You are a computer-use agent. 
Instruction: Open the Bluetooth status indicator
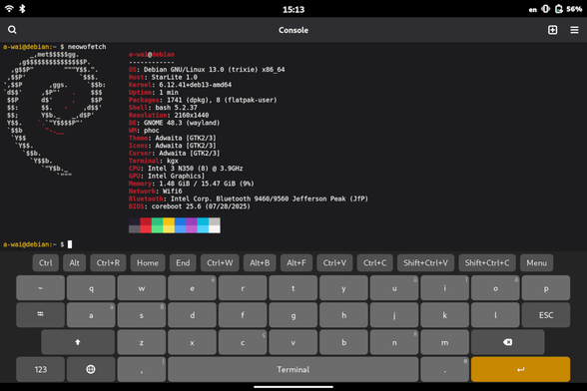22,9
